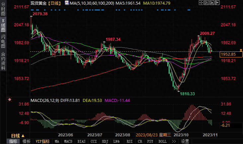The image size is (243, 144).
Task: Toggle the KDJ indicator button
Action: tap(105, 141)
